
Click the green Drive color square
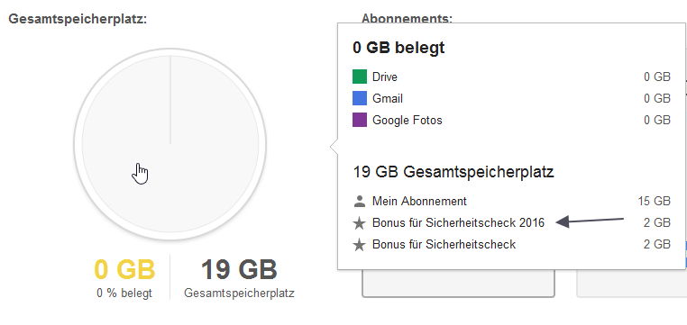(x=359, y=77)
